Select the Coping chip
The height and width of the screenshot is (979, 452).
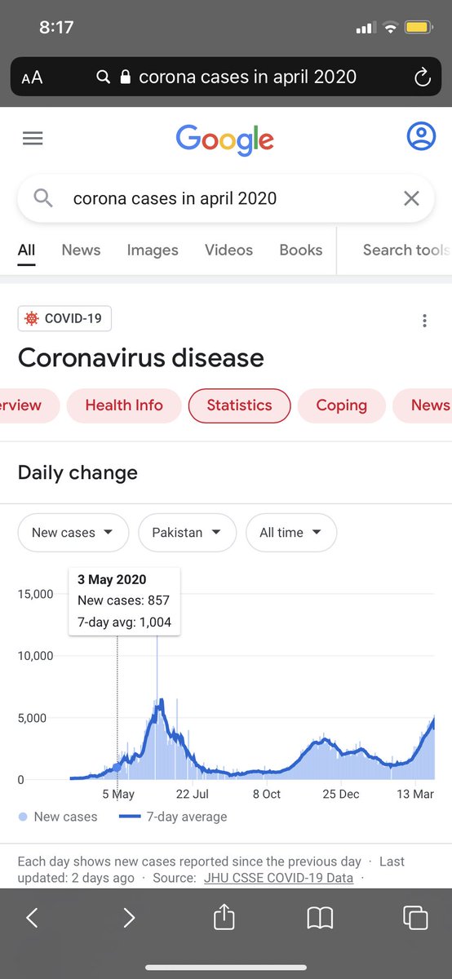click(x=341, y=405)
